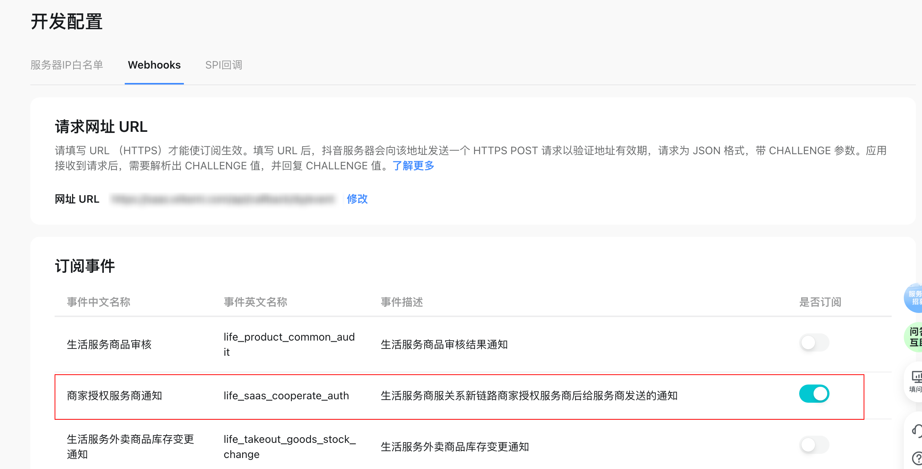
Task: Select the Webhooks tab
Action: (x=154, y=65)
